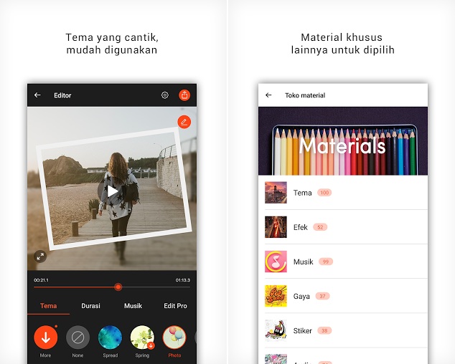Tap the 38 count badge
The image size is (455, 364).
[324, 330]
